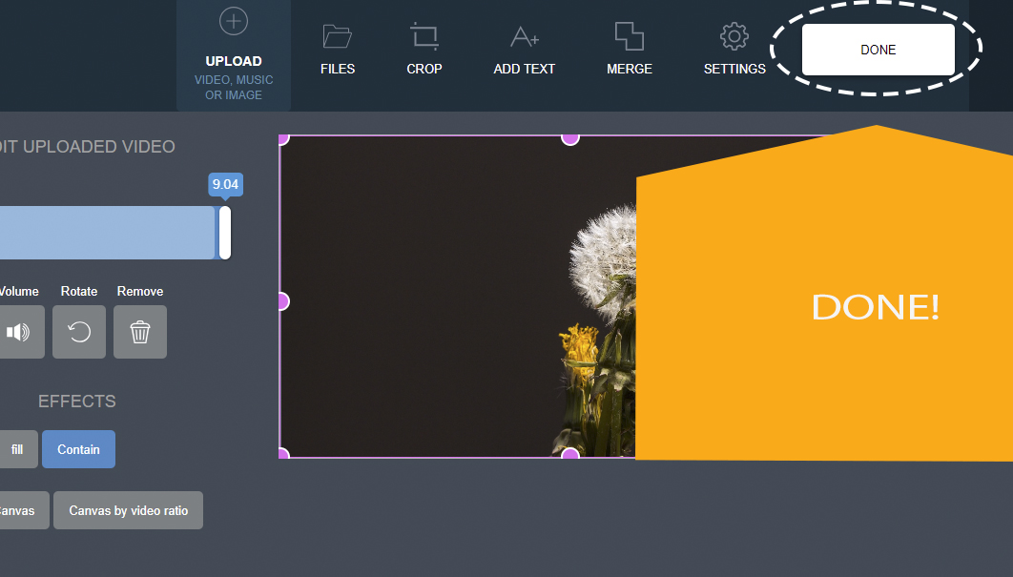Select the Files icon
This screenshot has height=577, width=1013.
point(338,43)
